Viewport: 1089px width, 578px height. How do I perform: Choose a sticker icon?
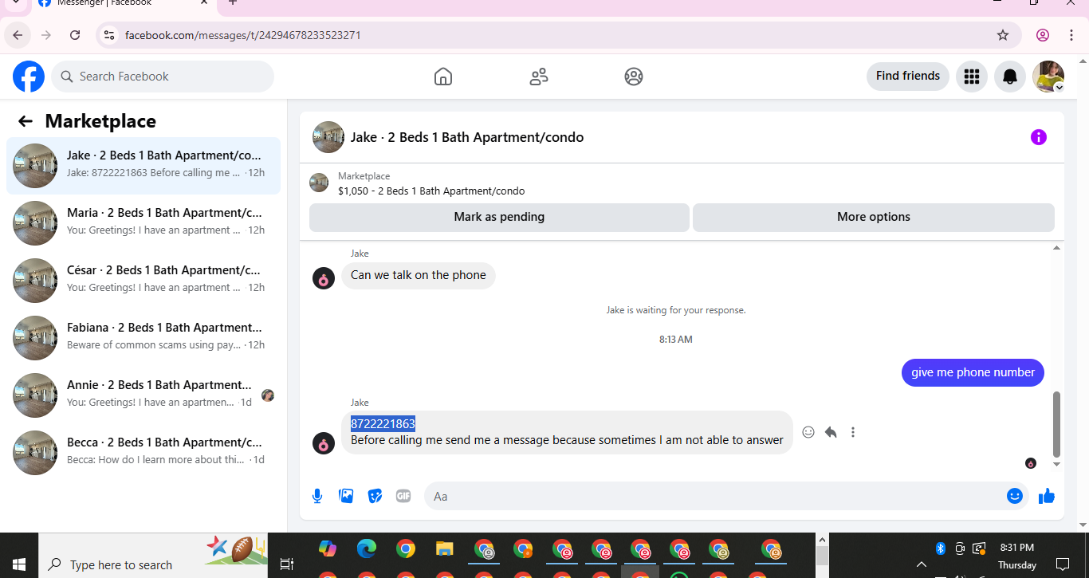click(x=375, y=496)
